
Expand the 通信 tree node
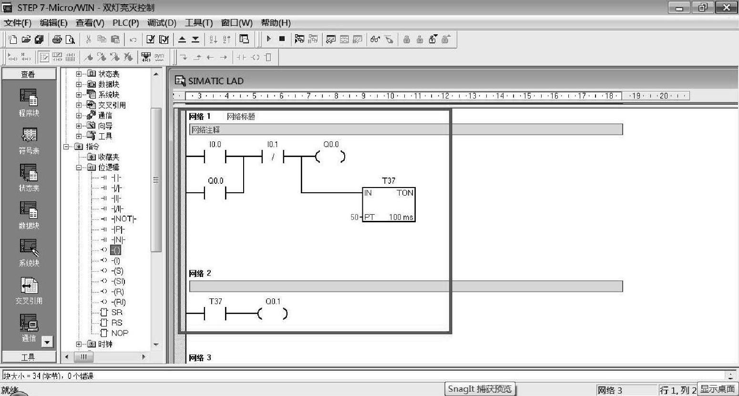point(79,115)
